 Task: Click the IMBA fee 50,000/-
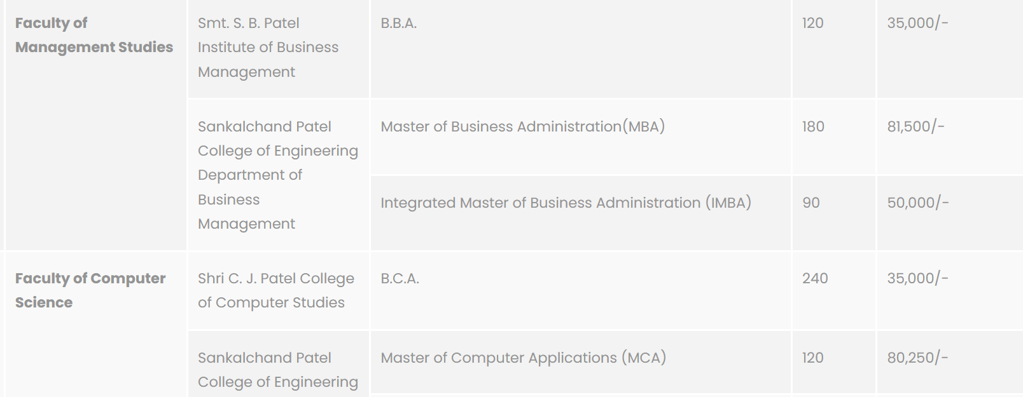pyautogui.click(x=917, y=203)
